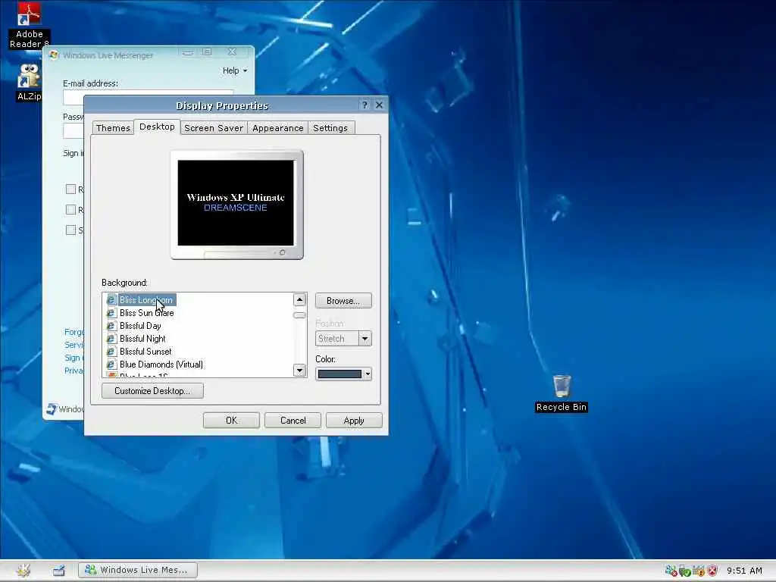Click the Messenger logo at window bottom
Image resolution: width=776 pixels, height=582 pixels.
[52, 408]
